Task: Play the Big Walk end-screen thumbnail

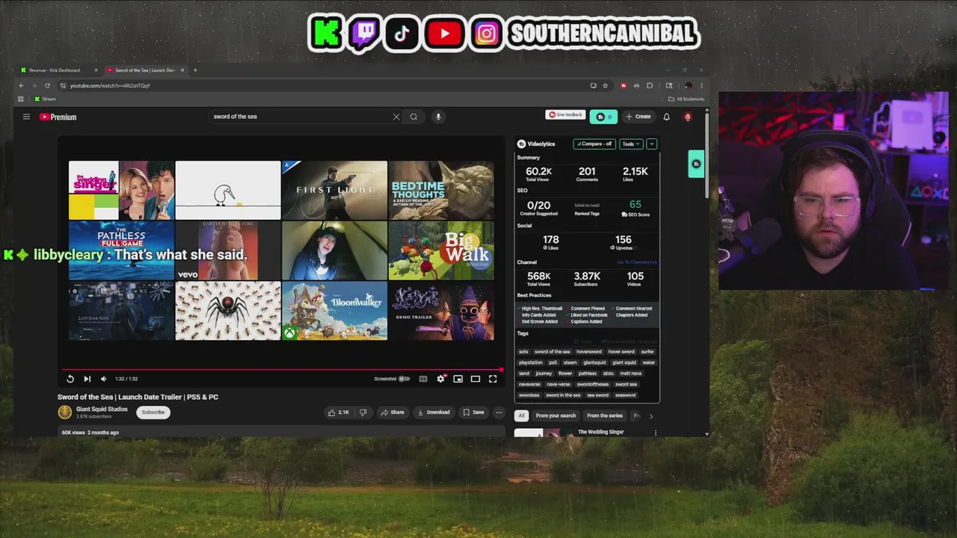Action: pyautogui.click(x=441, y=250)
